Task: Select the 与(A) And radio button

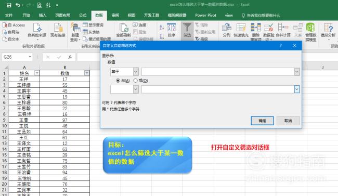Action: pyautogui.click(x=118, y=81)
